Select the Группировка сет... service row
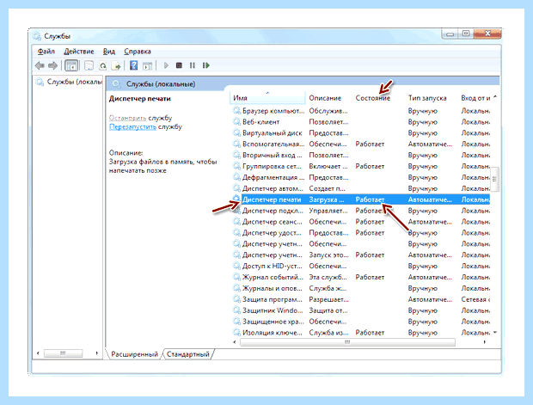The width and height of the screenshot is (533, 405). [361, 166]
